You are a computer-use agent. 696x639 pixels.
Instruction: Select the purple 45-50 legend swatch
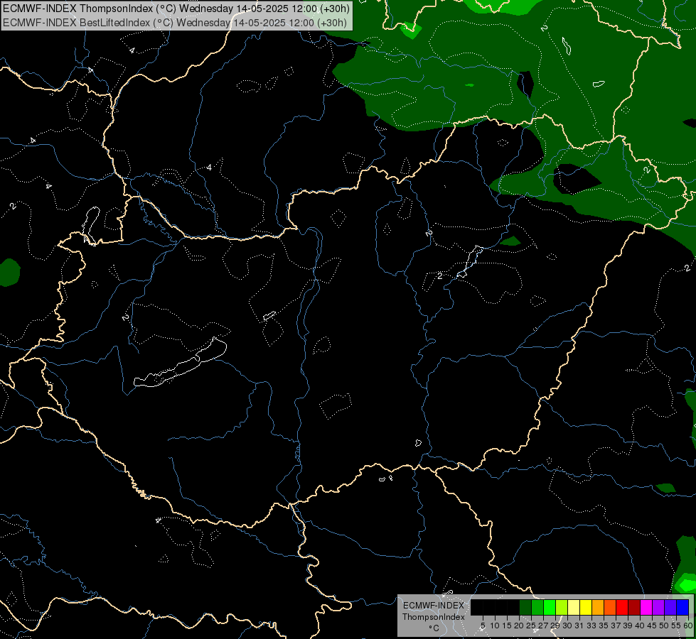(x=658, y=607)
